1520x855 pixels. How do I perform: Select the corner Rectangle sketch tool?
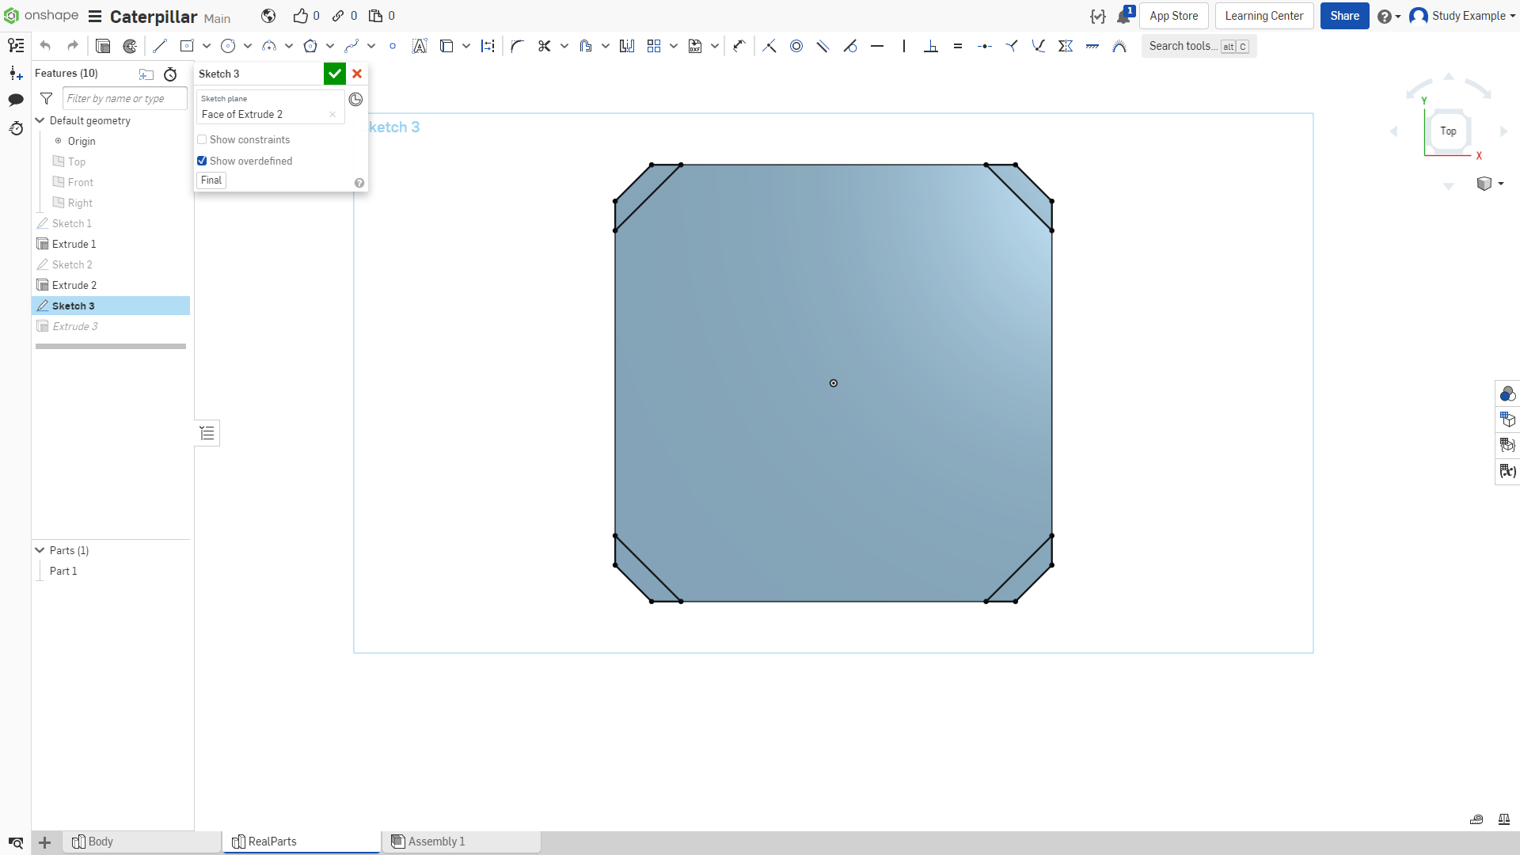coord(187,46)
